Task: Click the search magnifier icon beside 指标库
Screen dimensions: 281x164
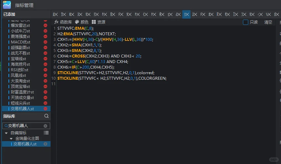Action: [x=47, y=116]
